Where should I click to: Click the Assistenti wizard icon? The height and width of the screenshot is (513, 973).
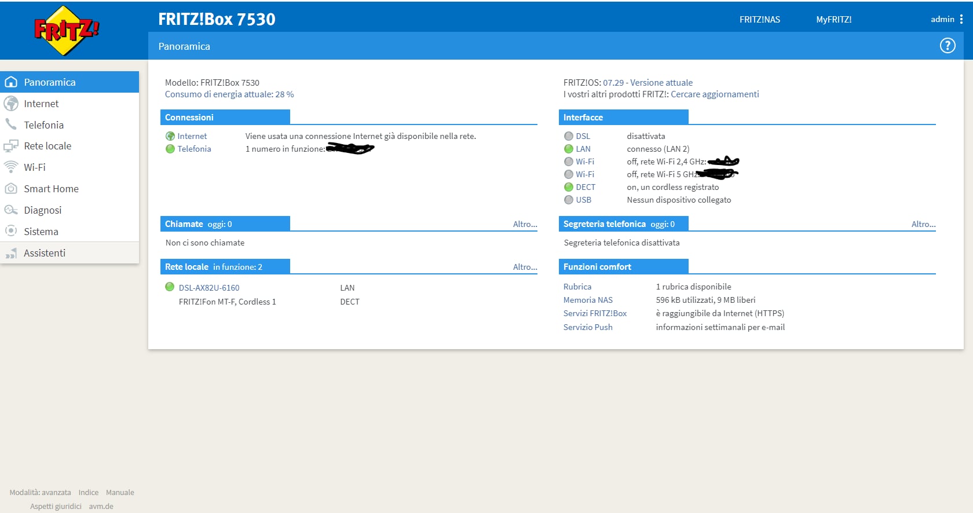point(11,253)
